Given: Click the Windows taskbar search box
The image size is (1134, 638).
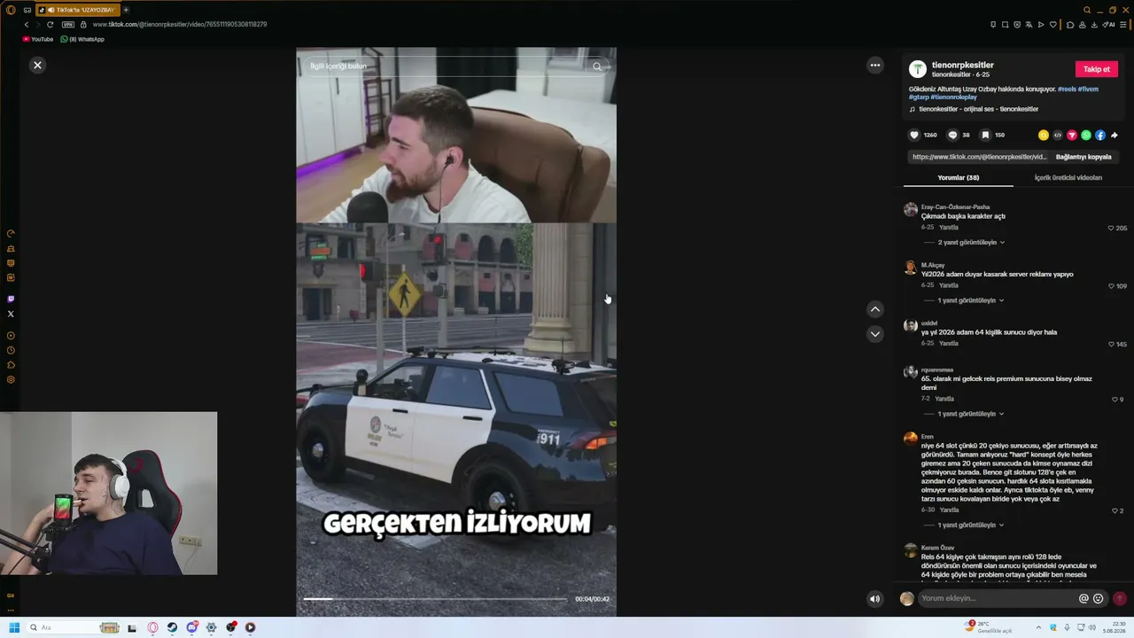Looking at the screenshot, I should pos(75,627).
